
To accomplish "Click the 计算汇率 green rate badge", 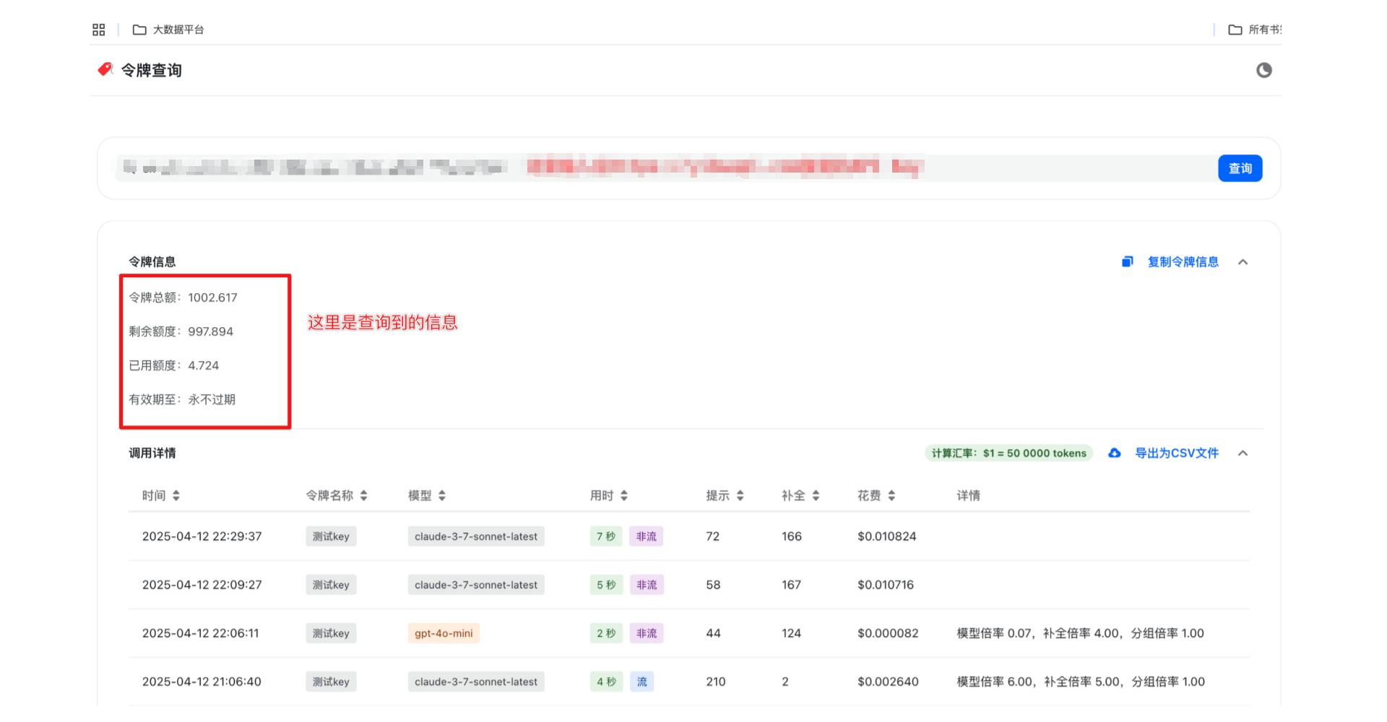I will click(x=1008, y=453).
